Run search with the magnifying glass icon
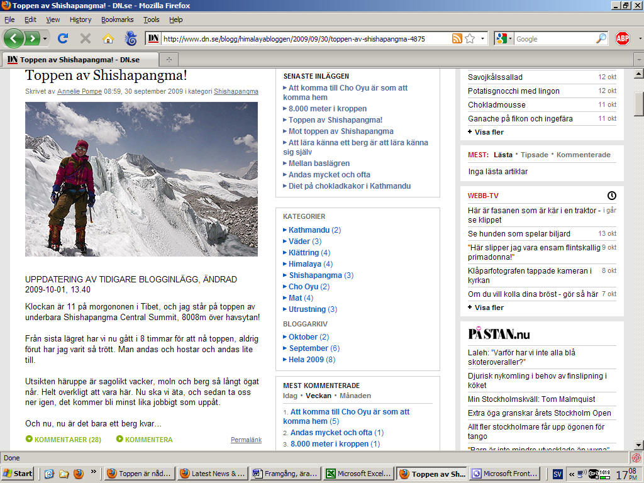This screenshot has width=644, height=483. tap(601, 38)
